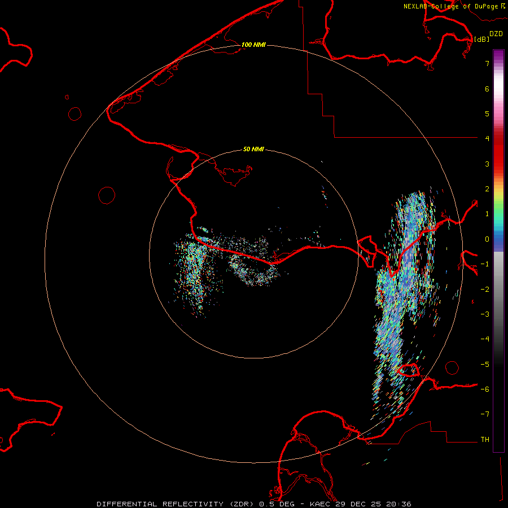This screenshot has width=508, height=508.
Task: Click the 5 tick label on color scale
Action: point(487,113)
